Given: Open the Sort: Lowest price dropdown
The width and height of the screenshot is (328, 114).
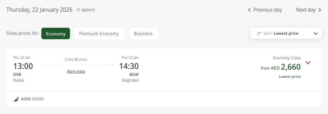Looking at the screenshot, I should point(286,33).
